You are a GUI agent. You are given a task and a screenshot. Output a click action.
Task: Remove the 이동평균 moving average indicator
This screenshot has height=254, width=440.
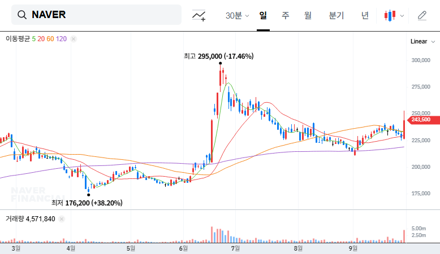pos(74,39)
